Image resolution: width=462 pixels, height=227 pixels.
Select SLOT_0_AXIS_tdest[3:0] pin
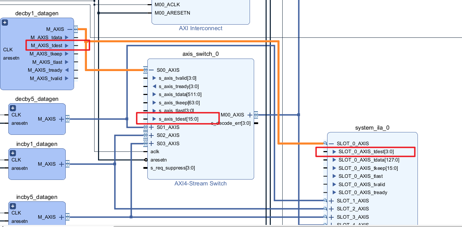point(363,151)
